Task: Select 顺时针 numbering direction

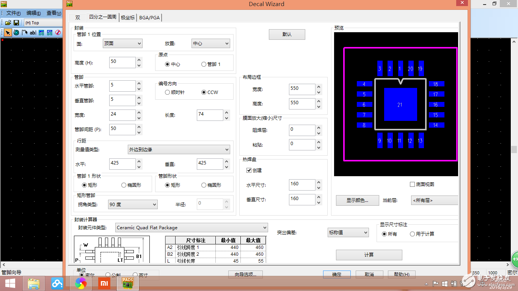Action: (175, 92)
